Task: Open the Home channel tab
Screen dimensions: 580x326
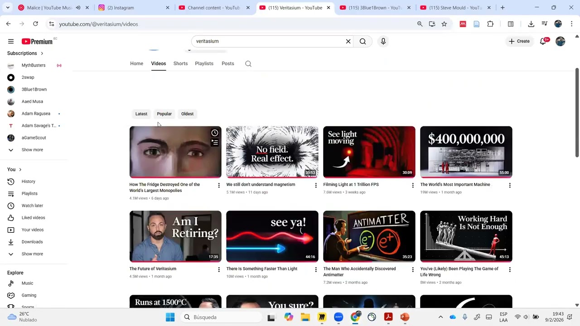Action: click(136, 64)
